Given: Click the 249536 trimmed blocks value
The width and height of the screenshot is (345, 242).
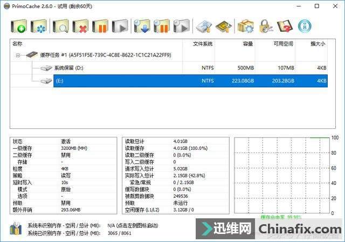Looking at the screenshot, I should tap(181, 196).
